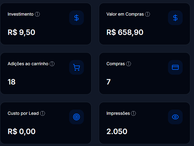Screen dimensions: 194x146
Task: Click the R$ 0,00 cost per lead value
Action: pyautogui.click(x=21, y=131)
